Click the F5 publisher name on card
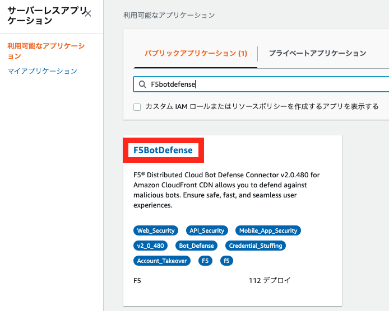This screenshot has width=389, height=311. tap(137, 280)
